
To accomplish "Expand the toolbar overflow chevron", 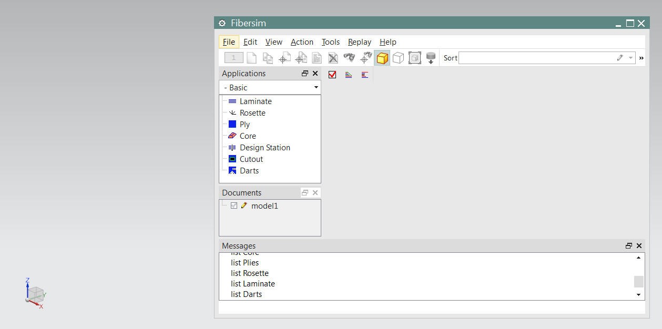I will (x=640, y=58).
